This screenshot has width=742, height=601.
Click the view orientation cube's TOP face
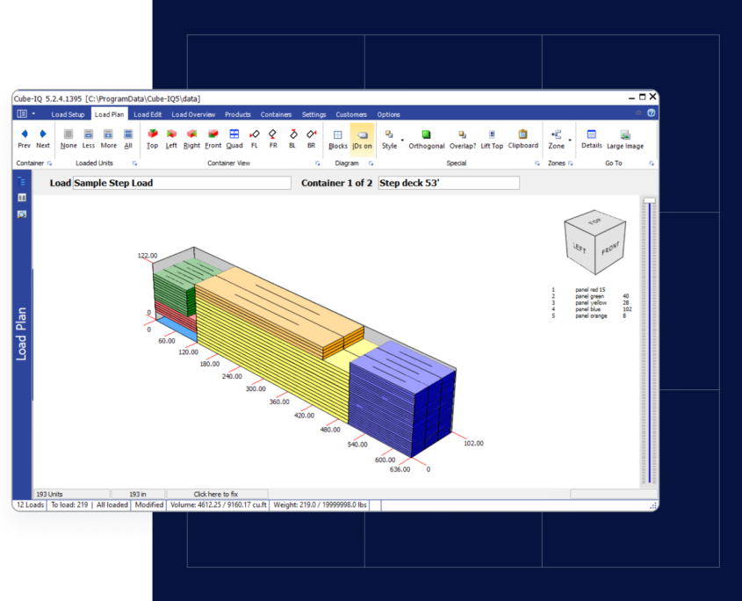point(594,221)
